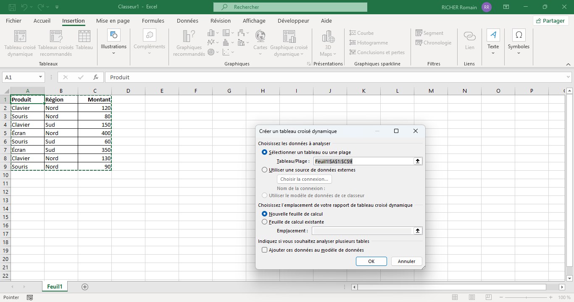The width and height of the screenshot is (574, 302).
Task: Open the Données tab
Action: 188,21
